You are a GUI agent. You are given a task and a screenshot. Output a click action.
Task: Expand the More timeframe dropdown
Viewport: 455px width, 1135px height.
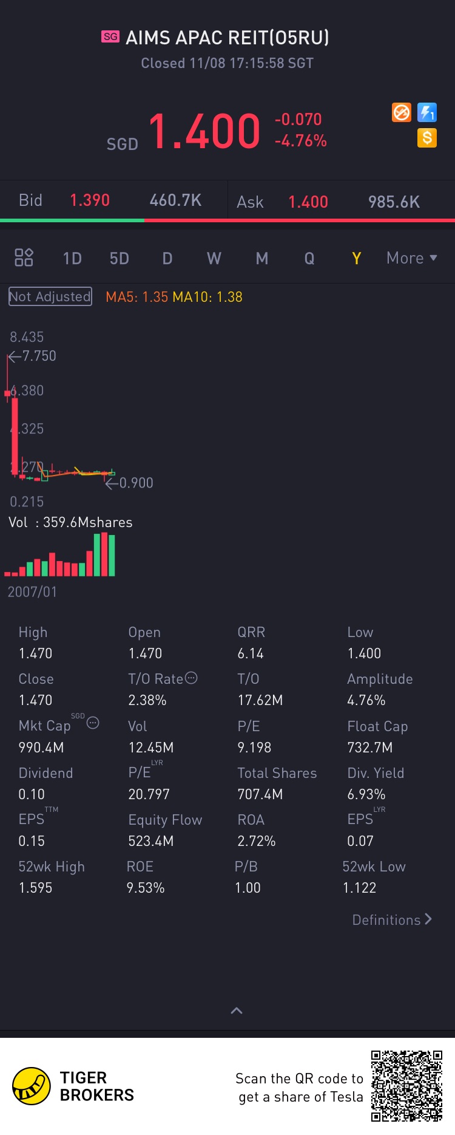tap(411, 258)
